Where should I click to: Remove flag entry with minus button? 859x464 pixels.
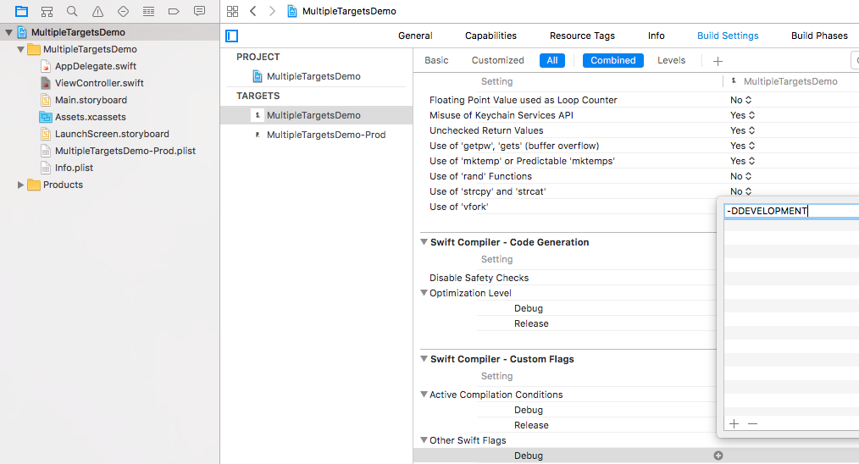click(x=753, y=423)
